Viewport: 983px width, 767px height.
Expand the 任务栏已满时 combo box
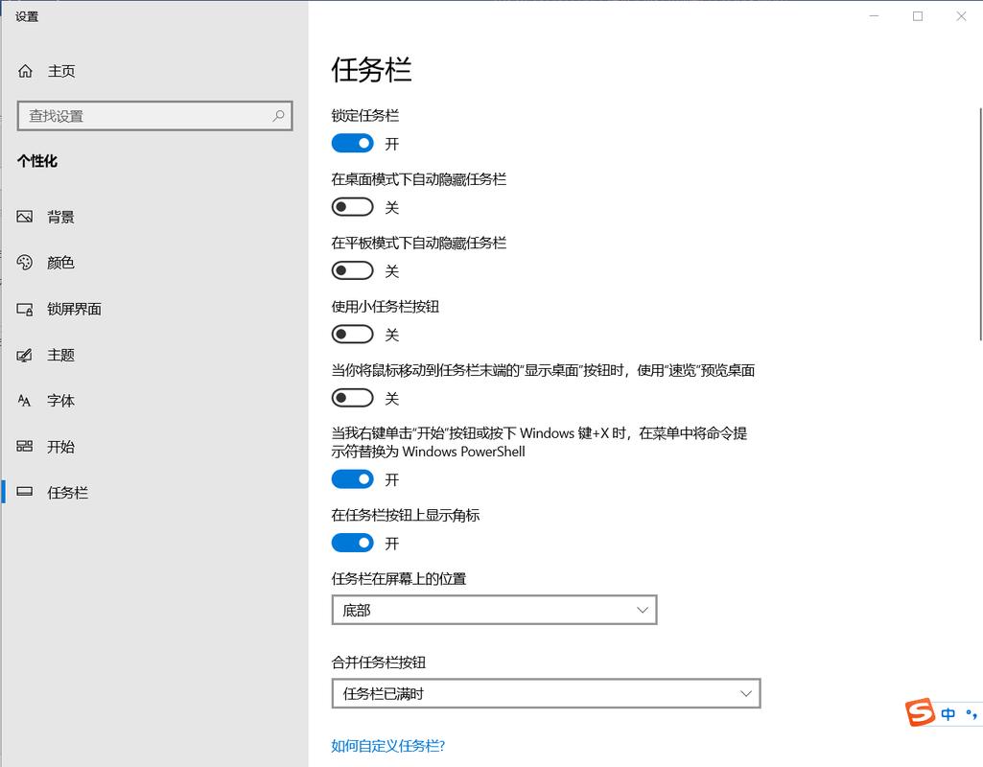tap(546, 693)
